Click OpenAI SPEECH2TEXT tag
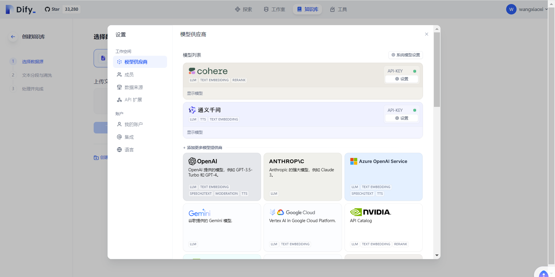The width and height of the screenshot is (555, 277). 201,194
